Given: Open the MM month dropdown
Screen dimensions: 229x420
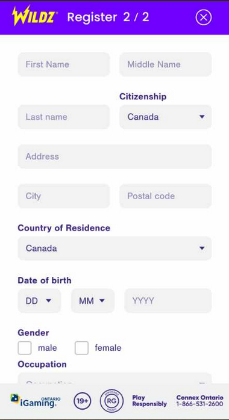Looking at the screenshot, I should [93, 301].
